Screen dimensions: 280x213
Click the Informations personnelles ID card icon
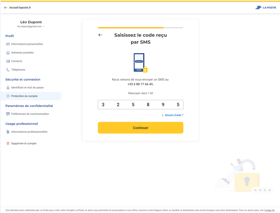(x=8, y=44)
